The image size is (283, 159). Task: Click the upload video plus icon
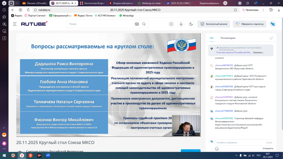tap(171, 24)
